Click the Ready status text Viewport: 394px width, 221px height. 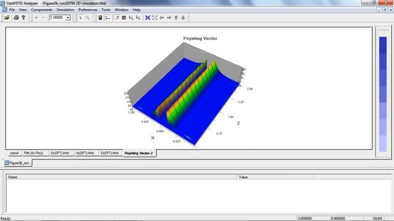coord(6,219)
